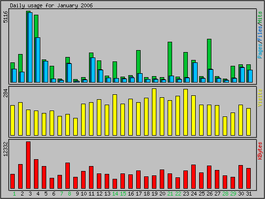
Task: Click the day label "10"
Action: pyautogui.click(x=84, y=194)
